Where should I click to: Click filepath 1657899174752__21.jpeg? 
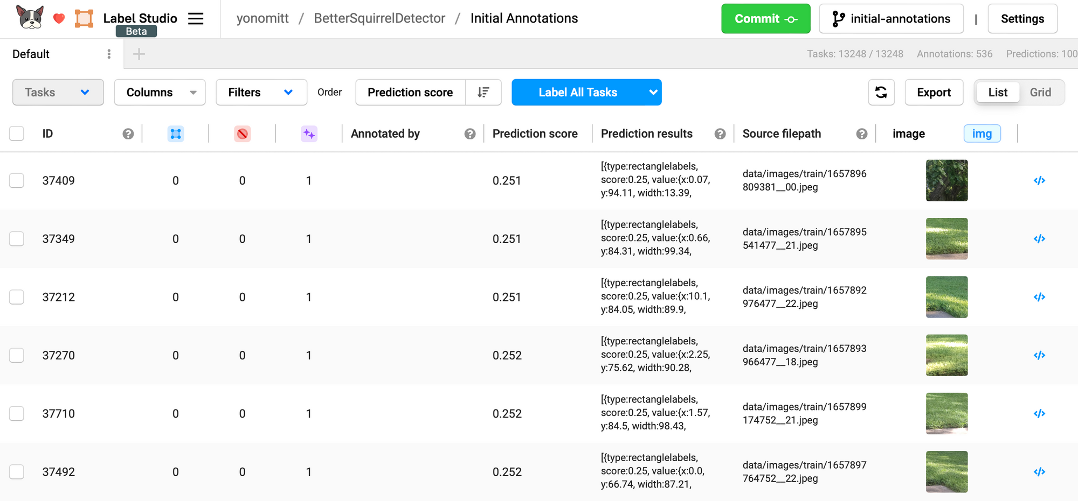point(804,413)
